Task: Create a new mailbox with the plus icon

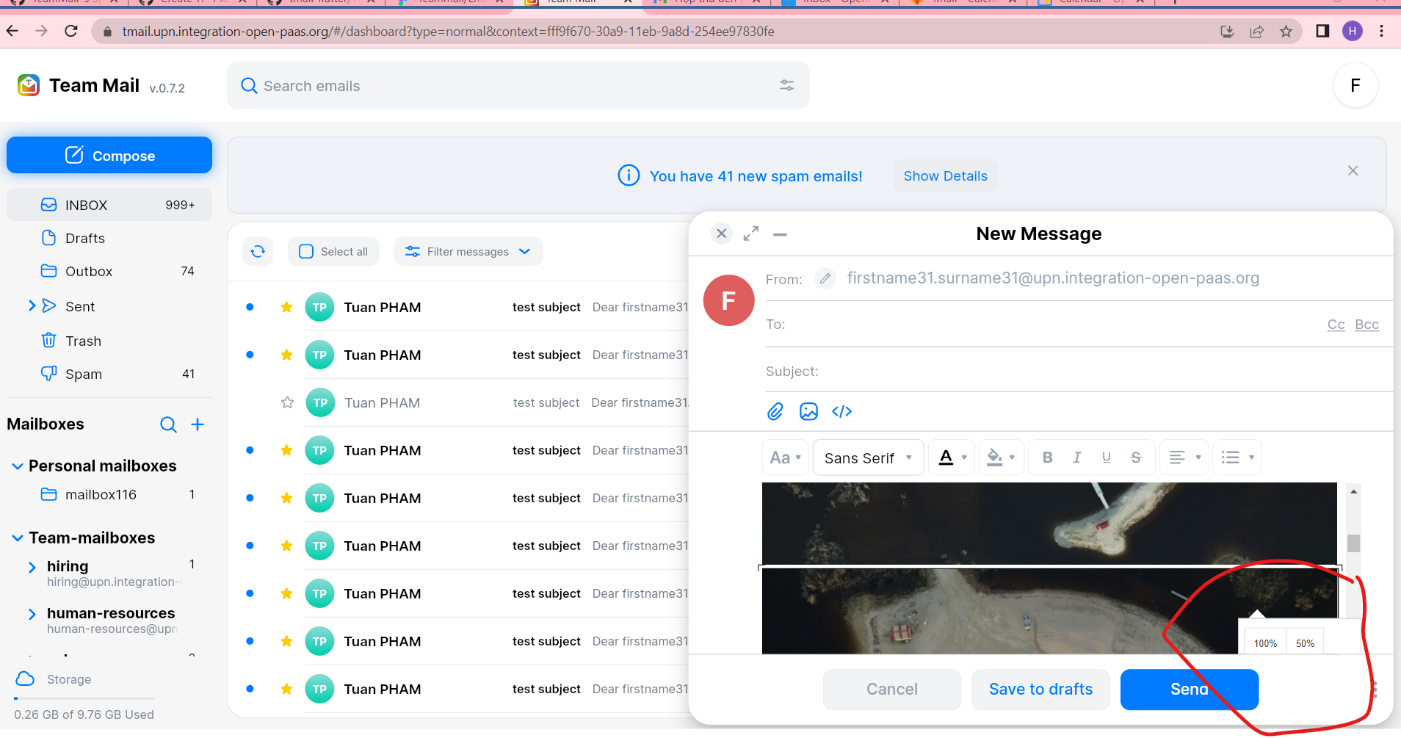Action: 197,424
